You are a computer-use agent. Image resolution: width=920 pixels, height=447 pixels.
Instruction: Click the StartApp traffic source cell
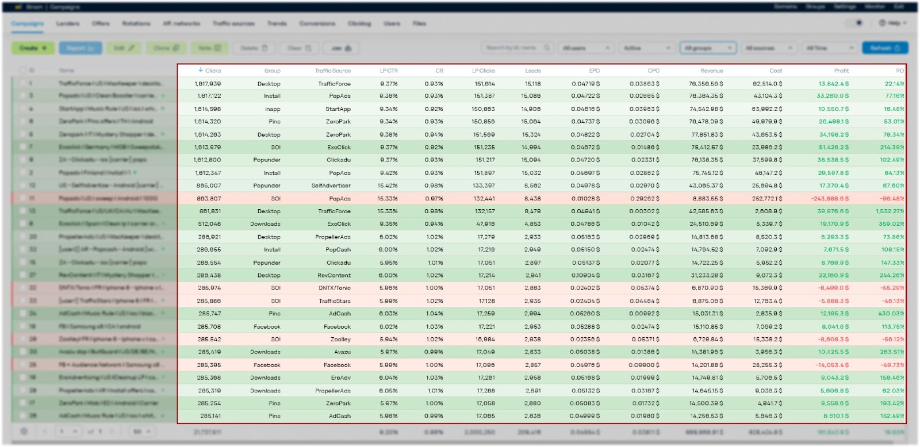tap(338, 109)
